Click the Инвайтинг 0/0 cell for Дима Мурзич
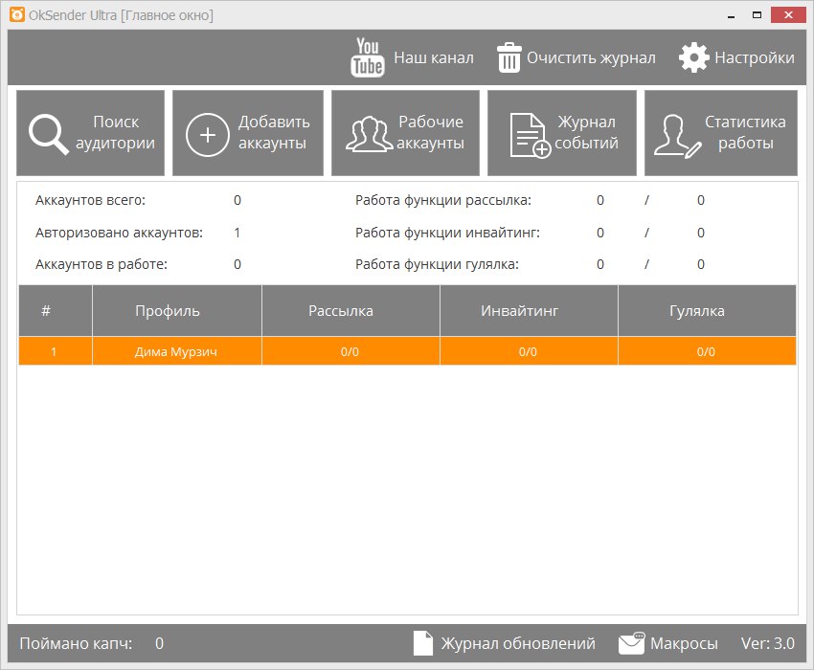This screenshot has height=670, width=814. (529, 351)
